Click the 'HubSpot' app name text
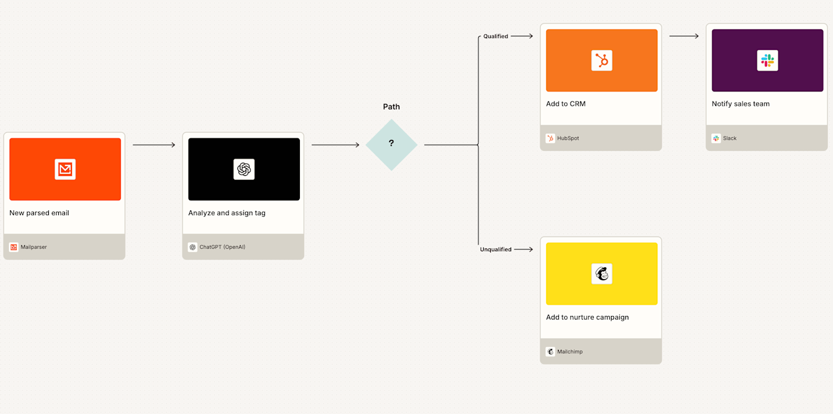This screenshot has height=414, width=833. pos(568,138)
